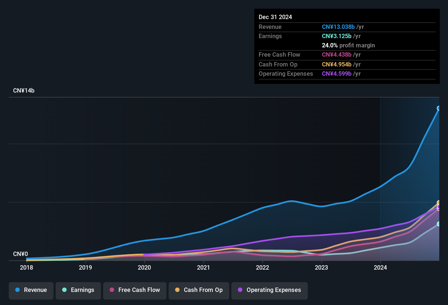
Task: Click the teal Earnings endpoint marker
Action: pyautogui.click(x=439, y=224)
